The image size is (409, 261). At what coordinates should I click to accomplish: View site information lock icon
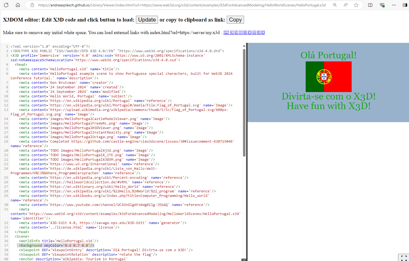pyautogui.click(x=32, y=5)
